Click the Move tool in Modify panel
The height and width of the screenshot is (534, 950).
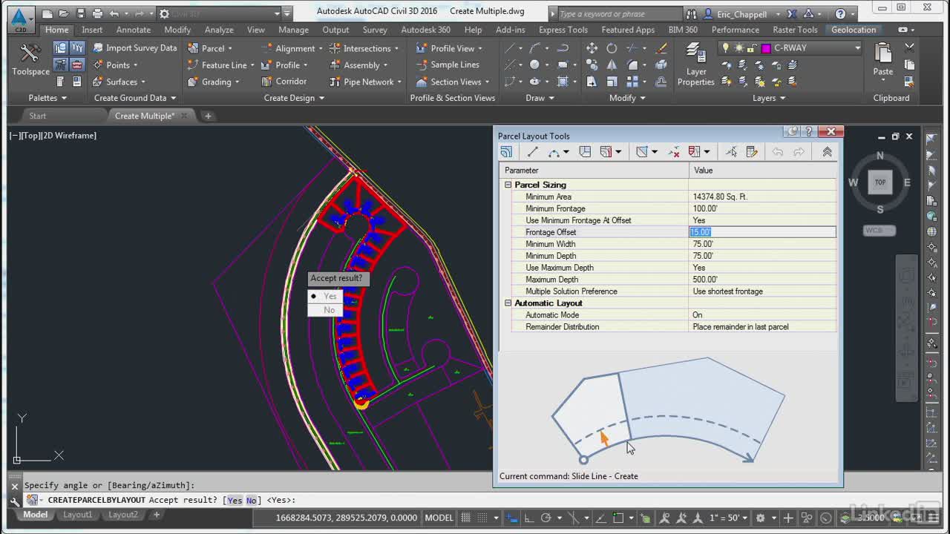(592, 48)
